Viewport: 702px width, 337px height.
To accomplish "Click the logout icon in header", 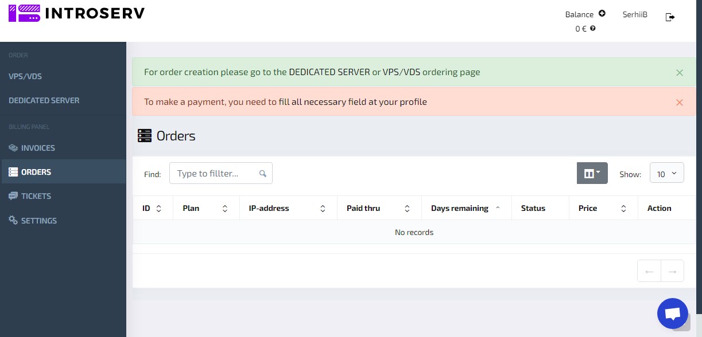I will tap(670, 17).
